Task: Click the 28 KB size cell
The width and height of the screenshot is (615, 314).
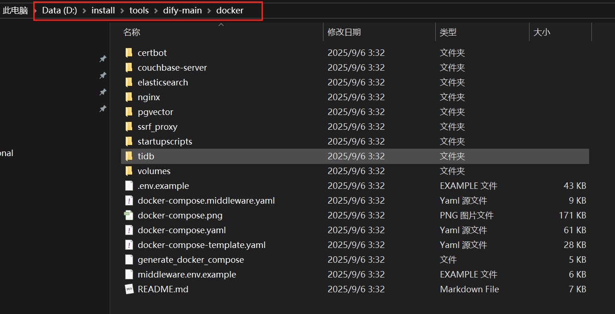Action: click(575, 245)
